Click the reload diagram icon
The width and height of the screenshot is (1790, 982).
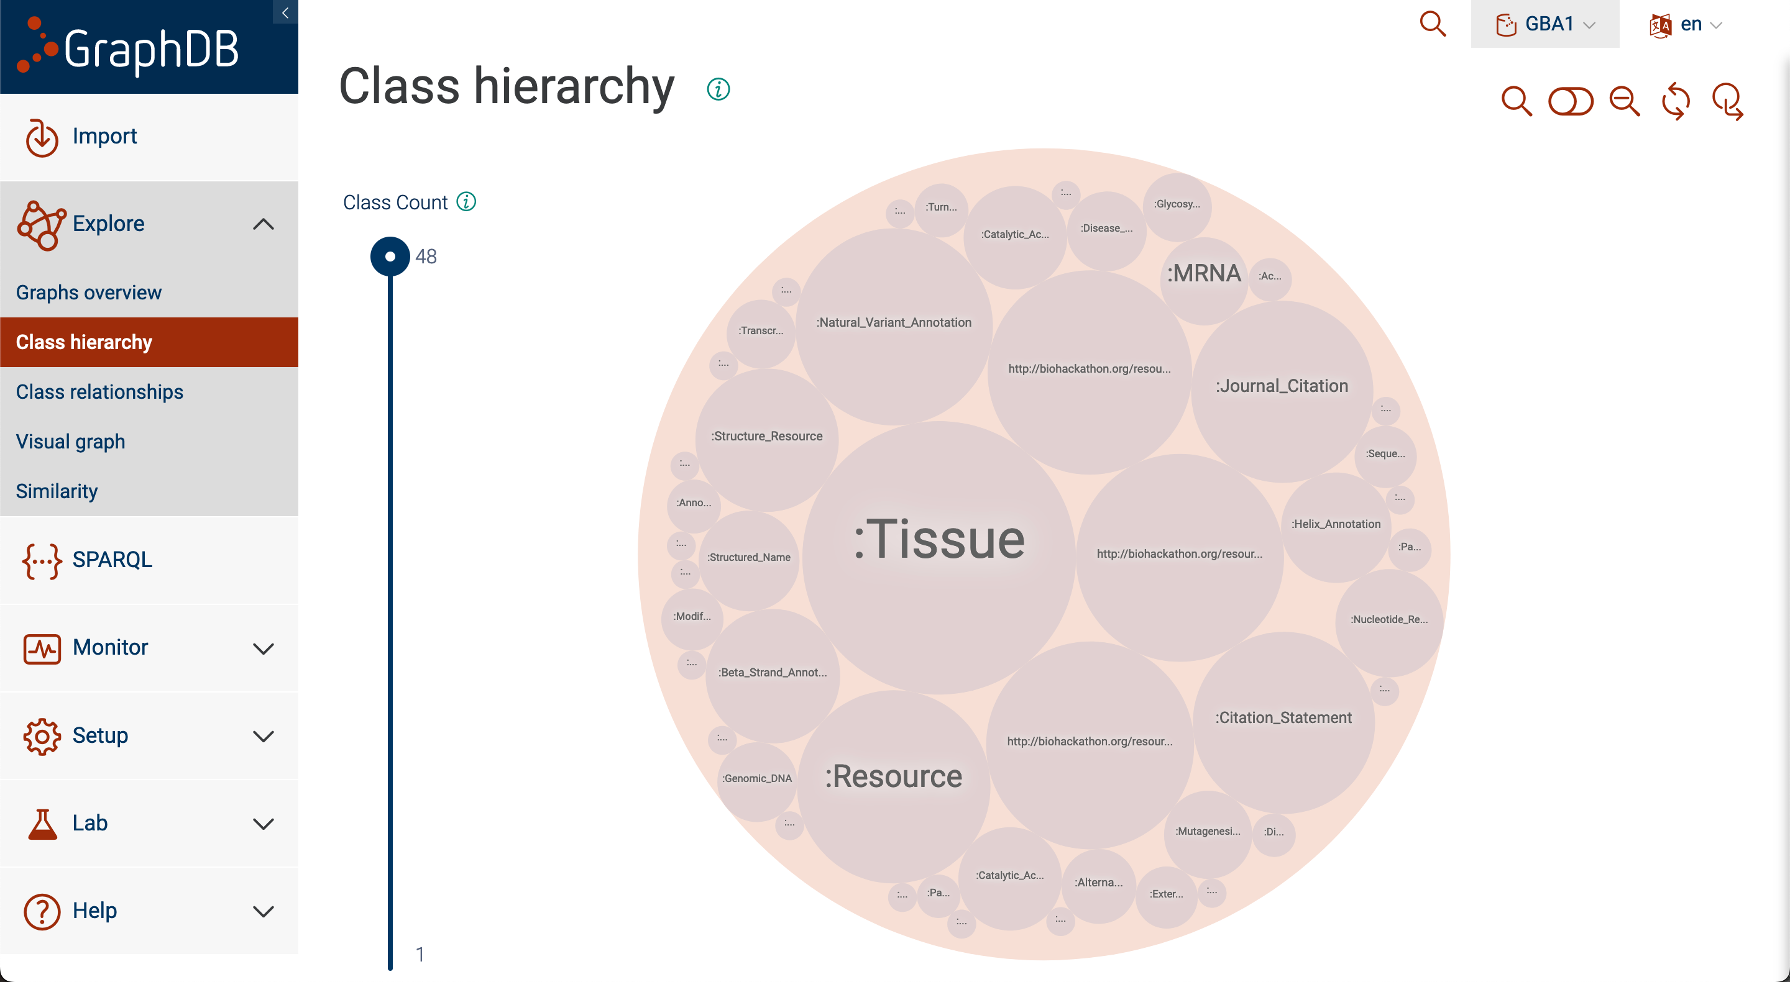coord(1676,101)
